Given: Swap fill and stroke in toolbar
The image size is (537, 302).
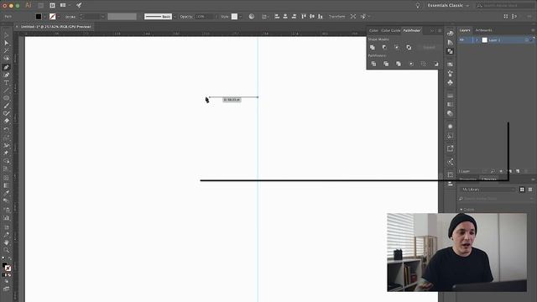Looking at the screenshot, I should [9, 259].
